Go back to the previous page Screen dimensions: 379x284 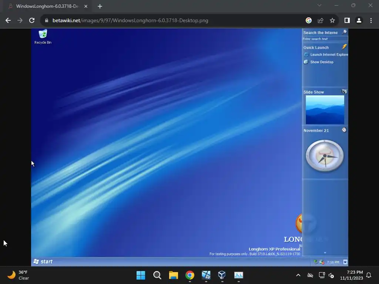click(8, 21)
